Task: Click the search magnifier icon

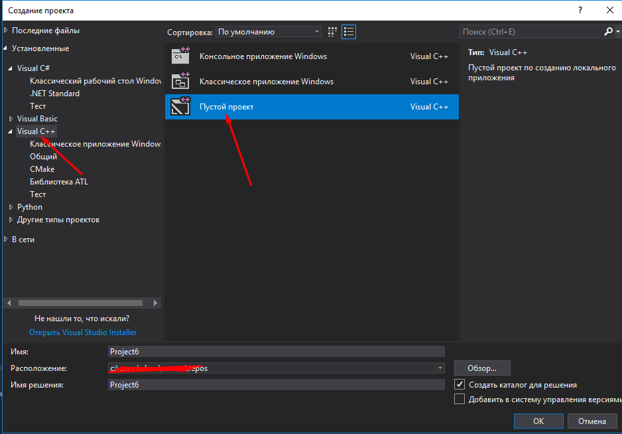Action: click(609, 31)
